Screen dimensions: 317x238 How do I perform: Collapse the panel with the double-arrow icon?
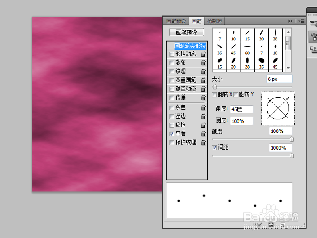coord(290,21)
